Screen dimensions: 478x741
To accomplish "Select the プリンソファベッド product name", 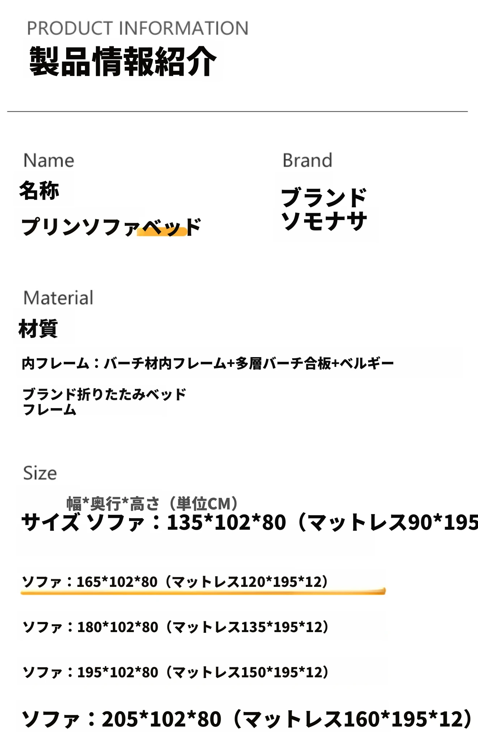I will coord(111,227).
